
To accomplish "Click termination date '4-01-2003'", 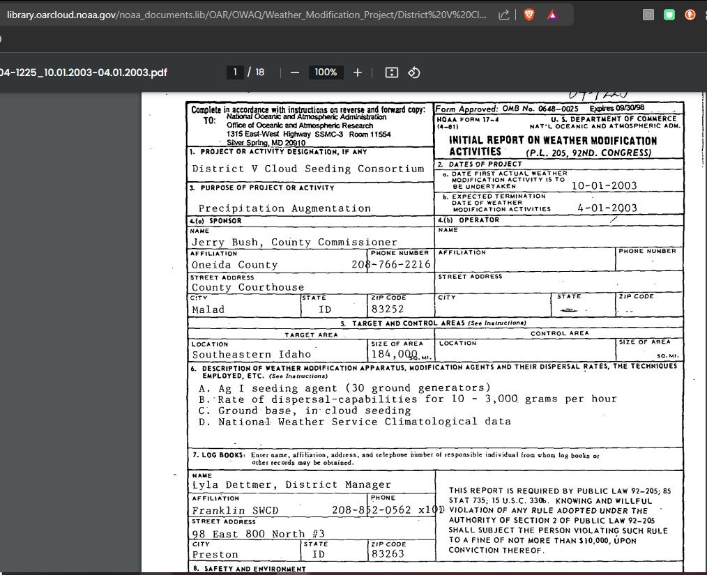I will [x=607, y=208].
